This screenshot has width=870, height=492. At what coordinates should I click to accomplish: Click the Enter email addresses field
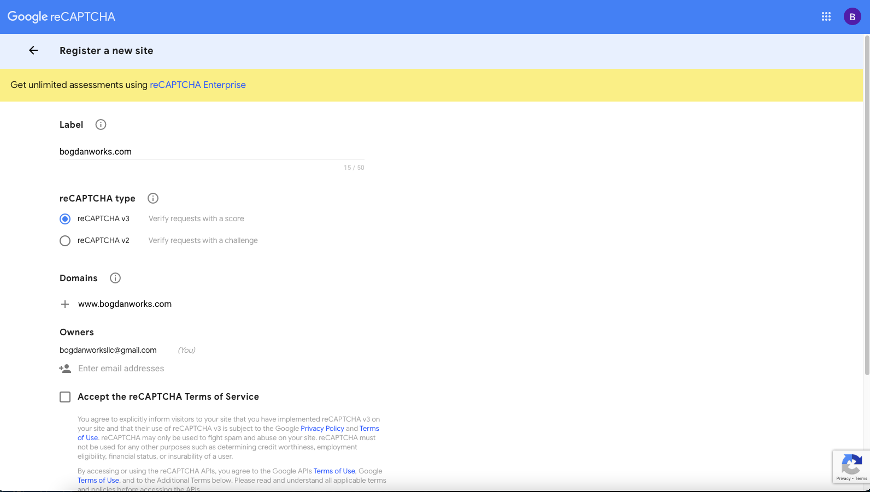(x=221, y=369)
